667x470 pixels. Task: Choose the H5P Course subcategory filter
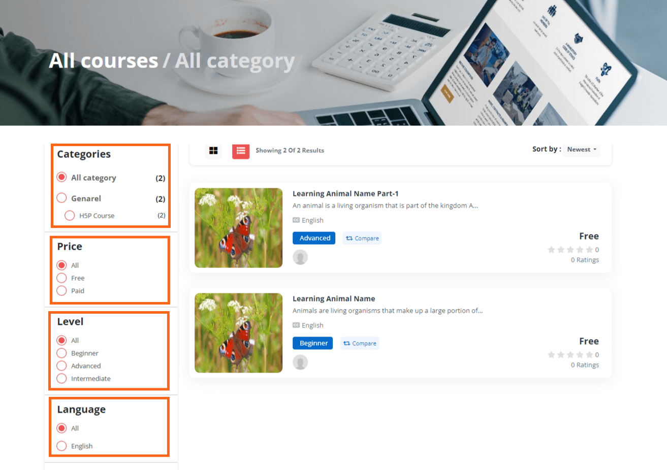(70, 216)
